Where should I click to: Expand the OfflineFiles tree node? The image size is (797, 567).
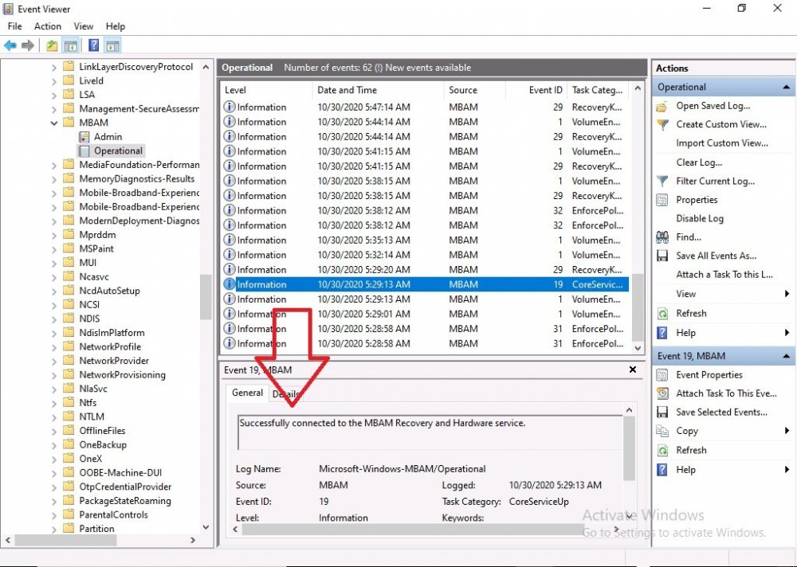[x=54, y=432]
